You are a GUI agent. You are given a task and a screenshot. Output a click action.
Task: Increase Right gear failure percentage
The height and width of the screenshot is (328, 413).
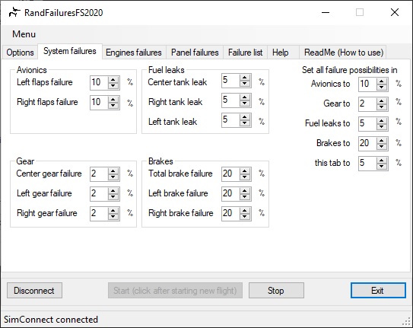tap(113, 211)
